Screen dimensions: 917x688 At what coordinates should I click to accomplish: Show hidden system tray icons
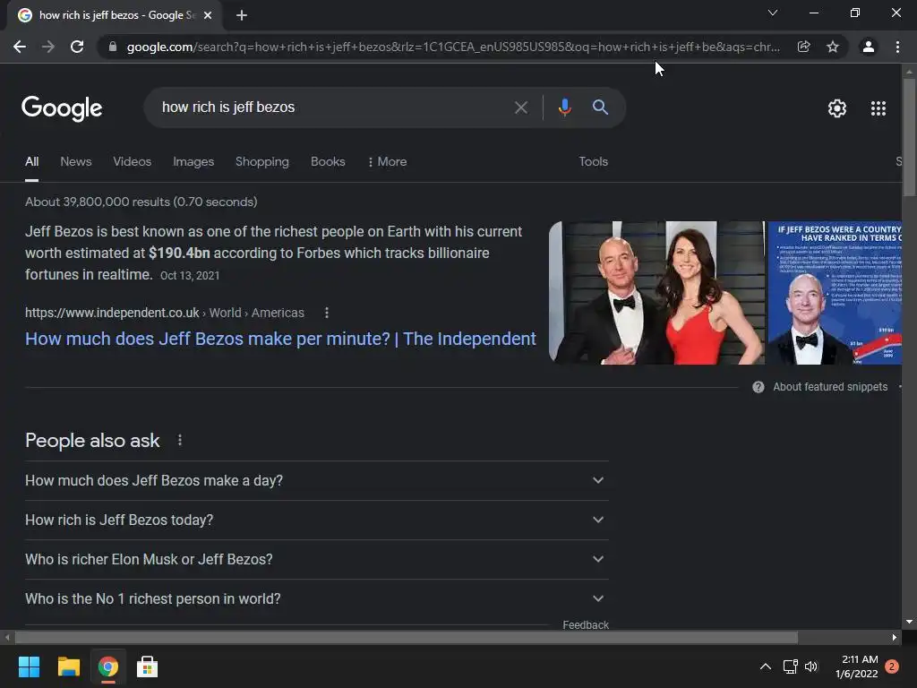(x=765, y=666)
